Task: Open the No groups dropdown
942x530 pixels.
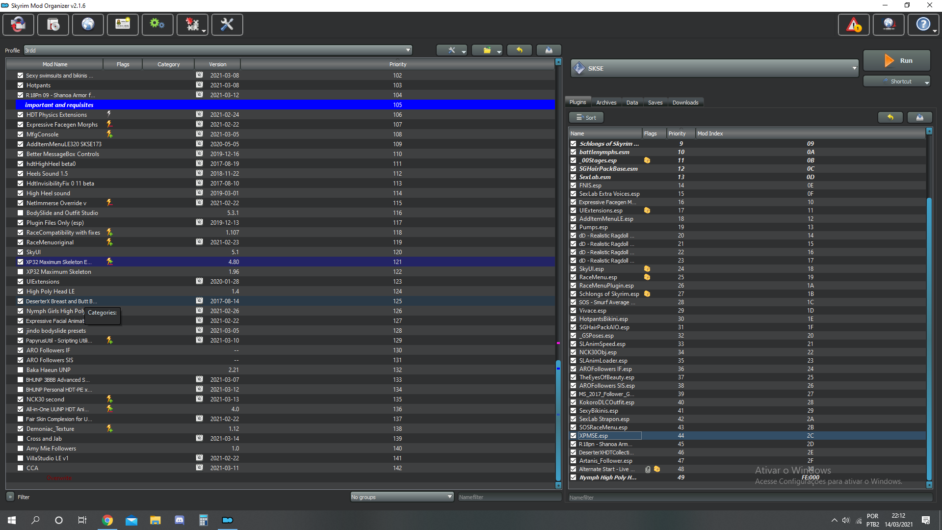Action: pyautogui.click(x=401, y=497)
